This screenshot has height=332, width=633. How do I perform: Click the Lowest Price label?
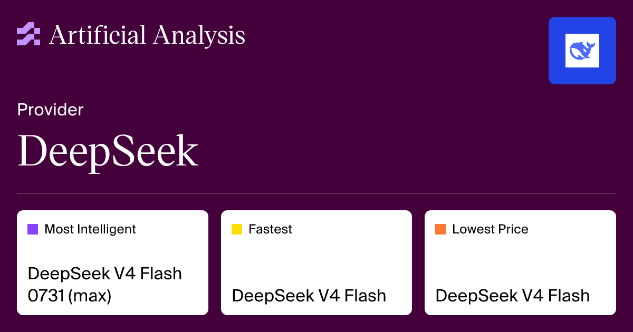pos(490,229)
